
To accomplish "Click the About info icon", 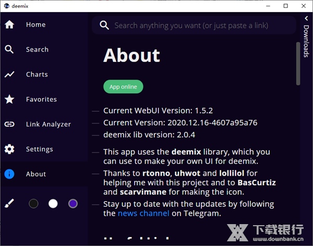I will 9,174.
